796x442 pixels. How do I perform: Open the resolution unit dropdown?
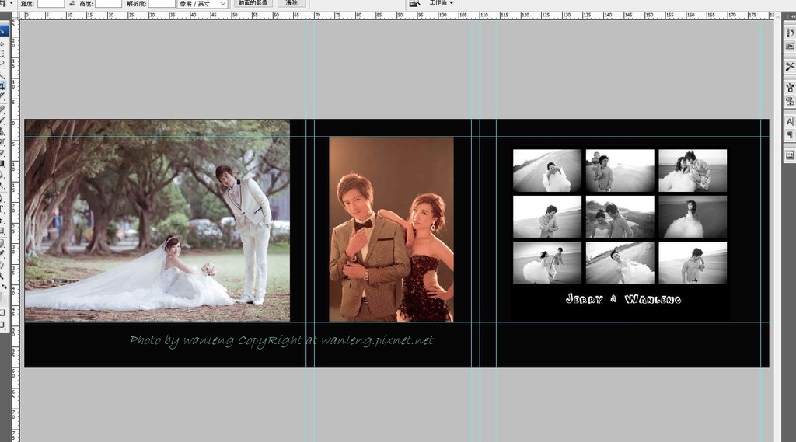(x=203, y=4)
